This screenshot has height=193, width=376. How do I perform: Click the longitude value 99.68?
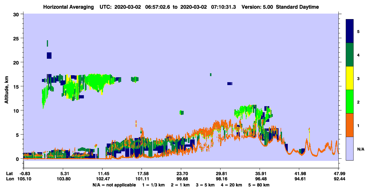coord(181,179)
